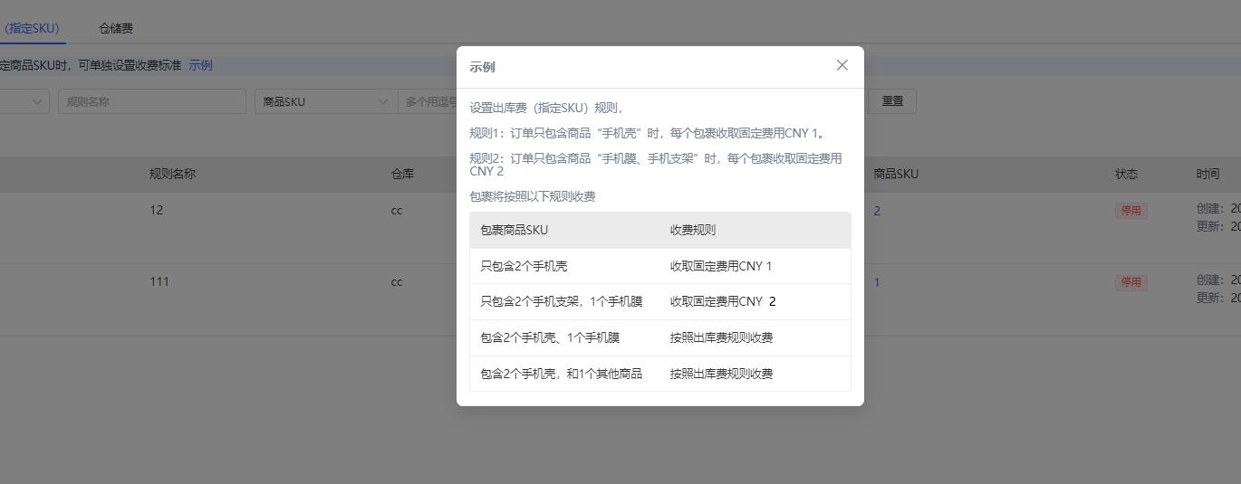The height and width of the screenshot is (484, 1241).
Task: Click the 商品SKU column header in background table
Action: 896,174
